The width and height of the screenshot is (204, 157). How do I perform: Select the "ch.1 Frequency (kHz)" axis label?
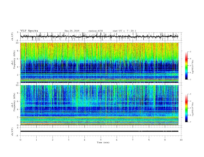[x=13, y=60]
